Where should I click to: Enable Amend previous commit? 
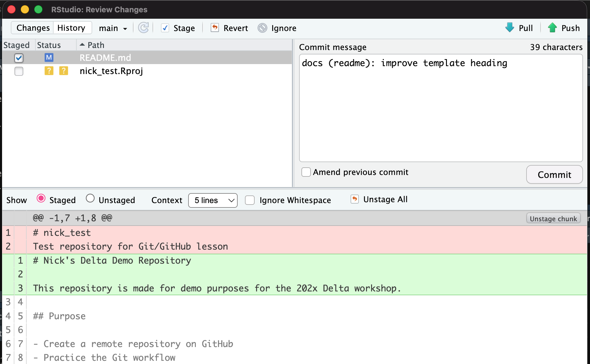click(x=306, y=172)
